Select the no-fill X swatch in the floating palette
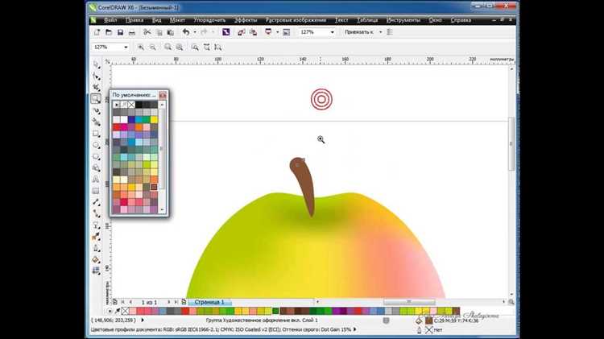The width and height of the screenshot is (604, 339). (x=132, y=105)
